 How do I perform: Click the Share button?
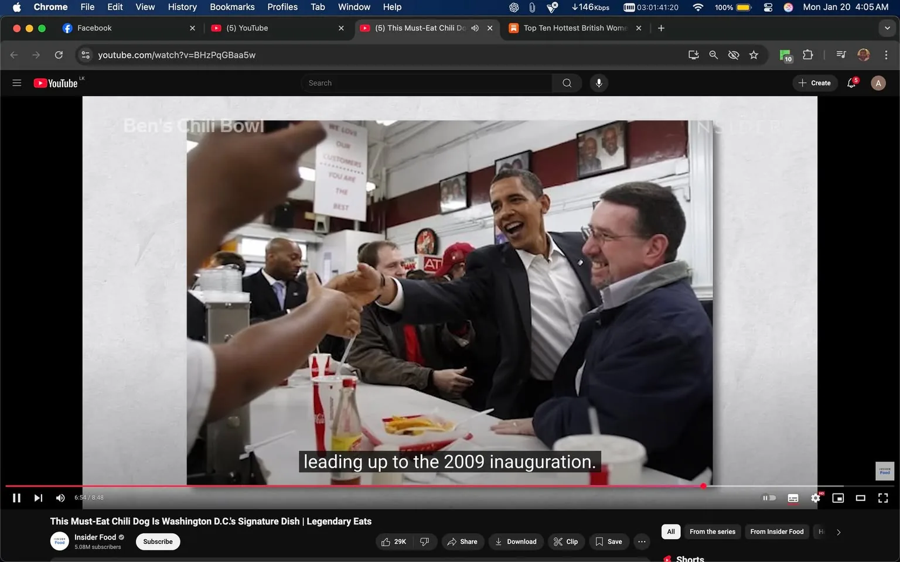(462, 542)
